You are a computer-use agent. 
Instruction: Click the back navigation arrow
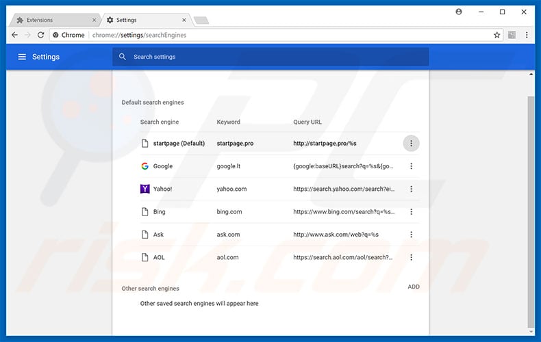point(14,35)
